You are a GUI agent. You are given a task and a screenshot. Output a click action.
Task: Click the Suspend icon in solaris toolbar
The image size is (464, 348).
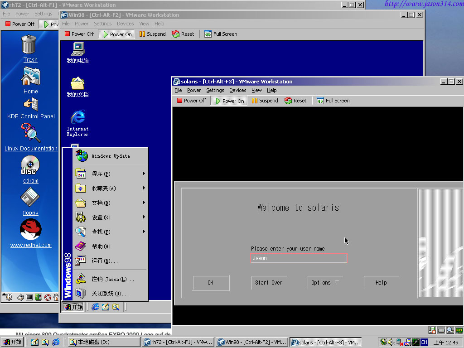point(255,101)
